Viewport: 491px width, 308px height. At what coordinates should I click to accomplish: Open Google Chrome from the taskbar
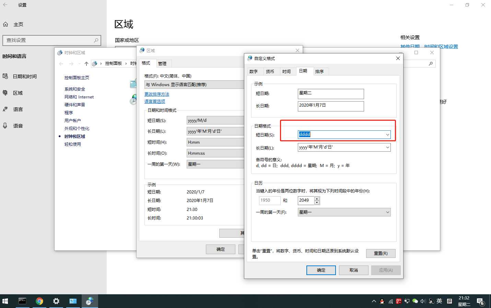pos(39,301)
